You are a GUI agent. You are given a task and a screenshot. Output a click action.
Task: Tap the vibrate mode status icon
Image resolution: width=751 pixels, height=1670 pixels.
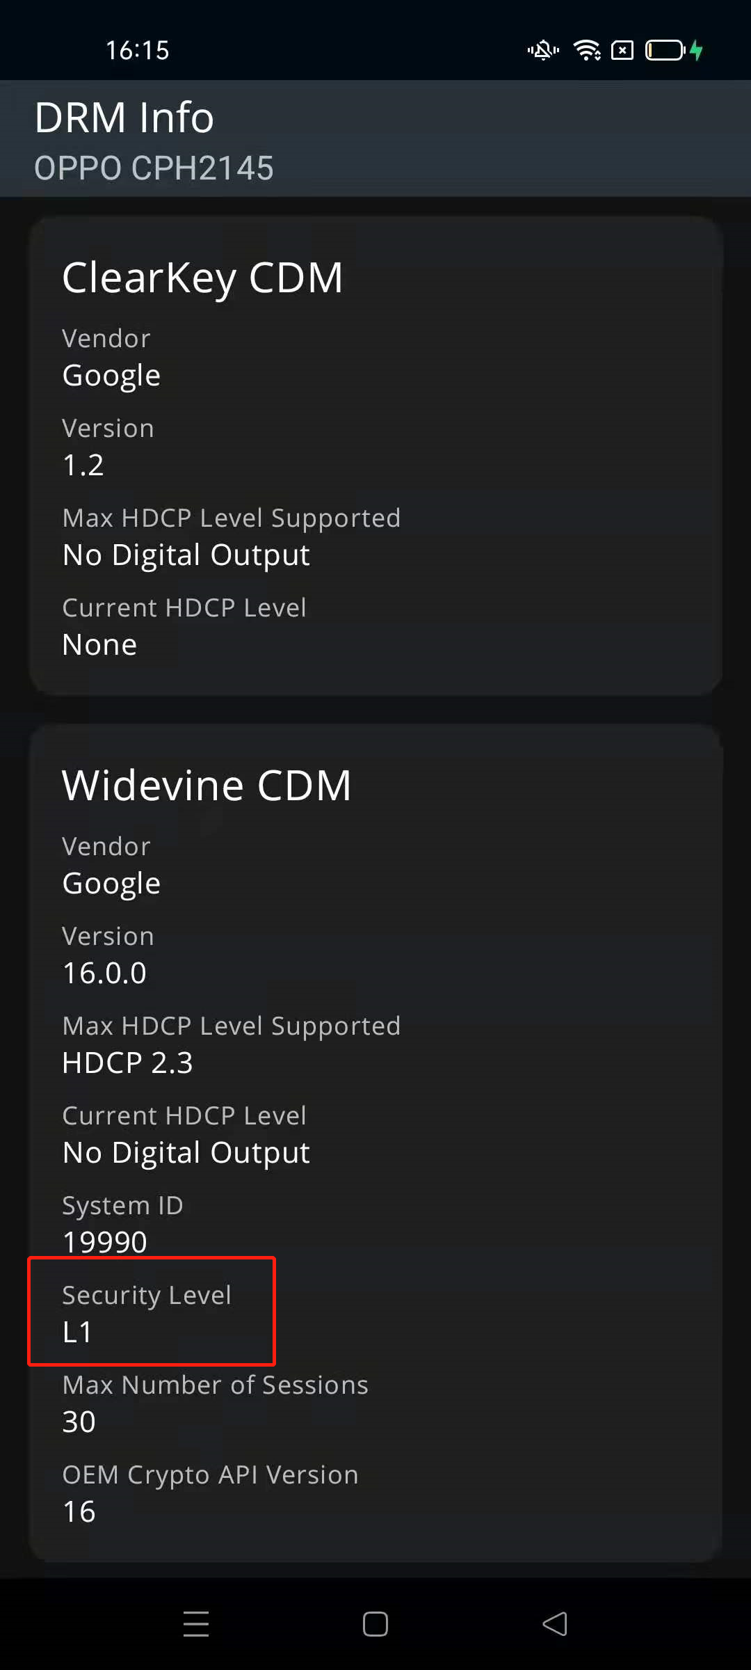543,50
